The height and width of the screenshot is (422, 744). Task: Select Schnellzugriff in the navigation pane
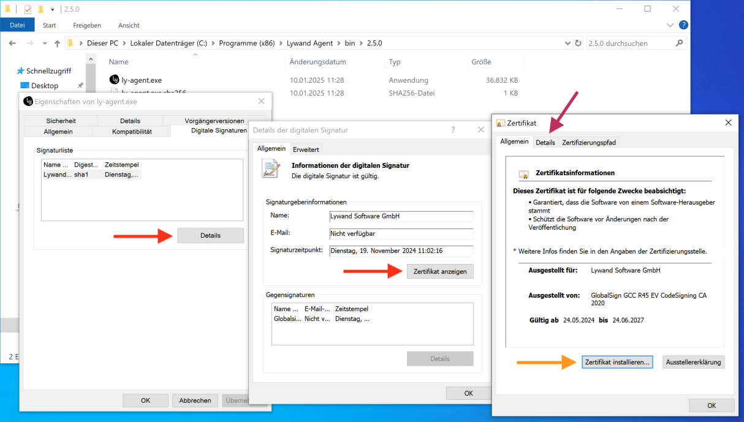click(x=48, y=71)
